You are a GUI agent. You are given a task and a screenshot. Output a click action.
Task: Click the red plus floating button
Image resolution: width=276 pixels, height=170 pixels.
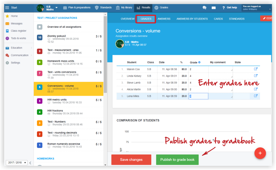pos(260,153)
